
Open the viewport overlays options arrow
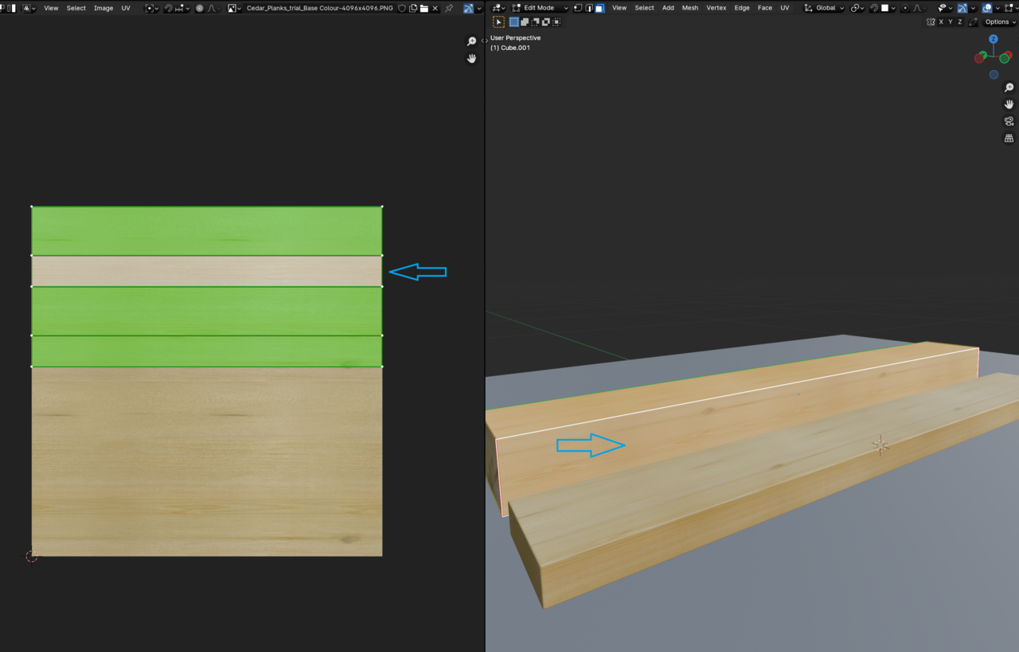[998, 8]
